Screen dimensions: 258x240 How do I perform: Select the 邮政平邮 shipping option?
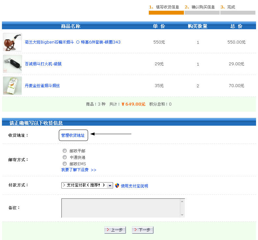pos(65,151)
